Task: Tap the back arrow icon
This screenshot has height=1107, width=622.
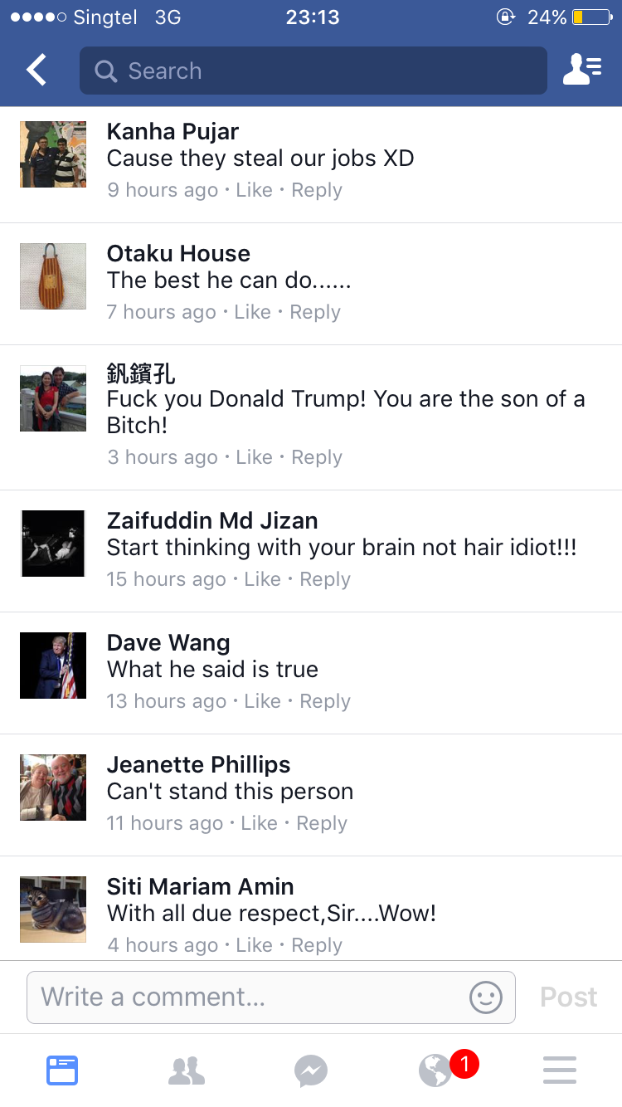Action: click(x=36, y=71)
